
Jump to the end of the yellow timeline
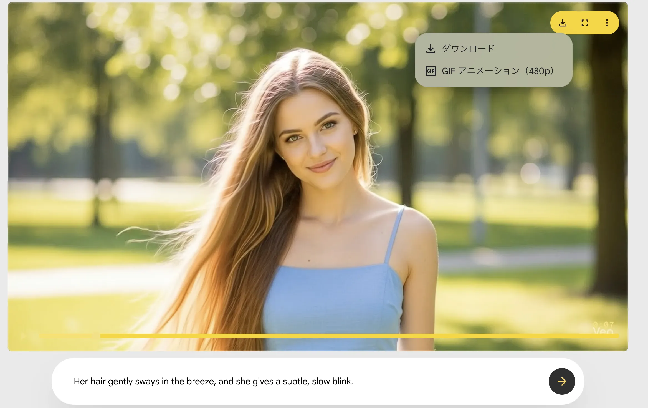[x=617, y=336]
